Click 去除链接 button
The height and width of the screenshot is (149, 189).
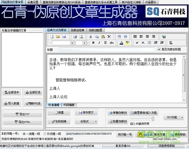pyautogui.click(x=59, y=121)
